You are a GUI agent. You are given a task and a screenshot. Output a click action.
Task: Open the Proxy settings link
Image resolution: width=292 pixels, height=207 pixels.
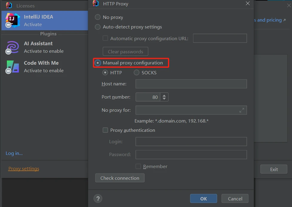pyautogui.click(x=24, y=169)
